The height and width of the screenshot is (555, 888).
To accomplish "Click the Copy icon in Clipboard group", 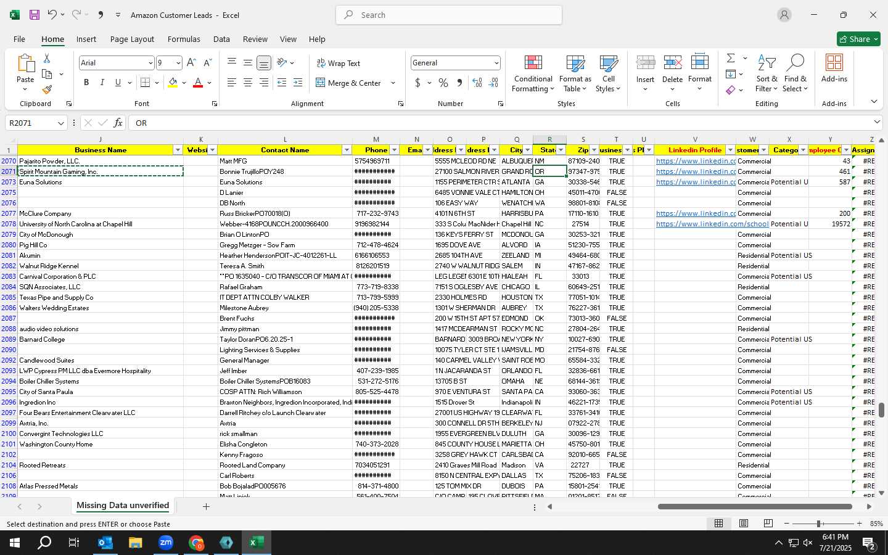I will pos(47,74).
